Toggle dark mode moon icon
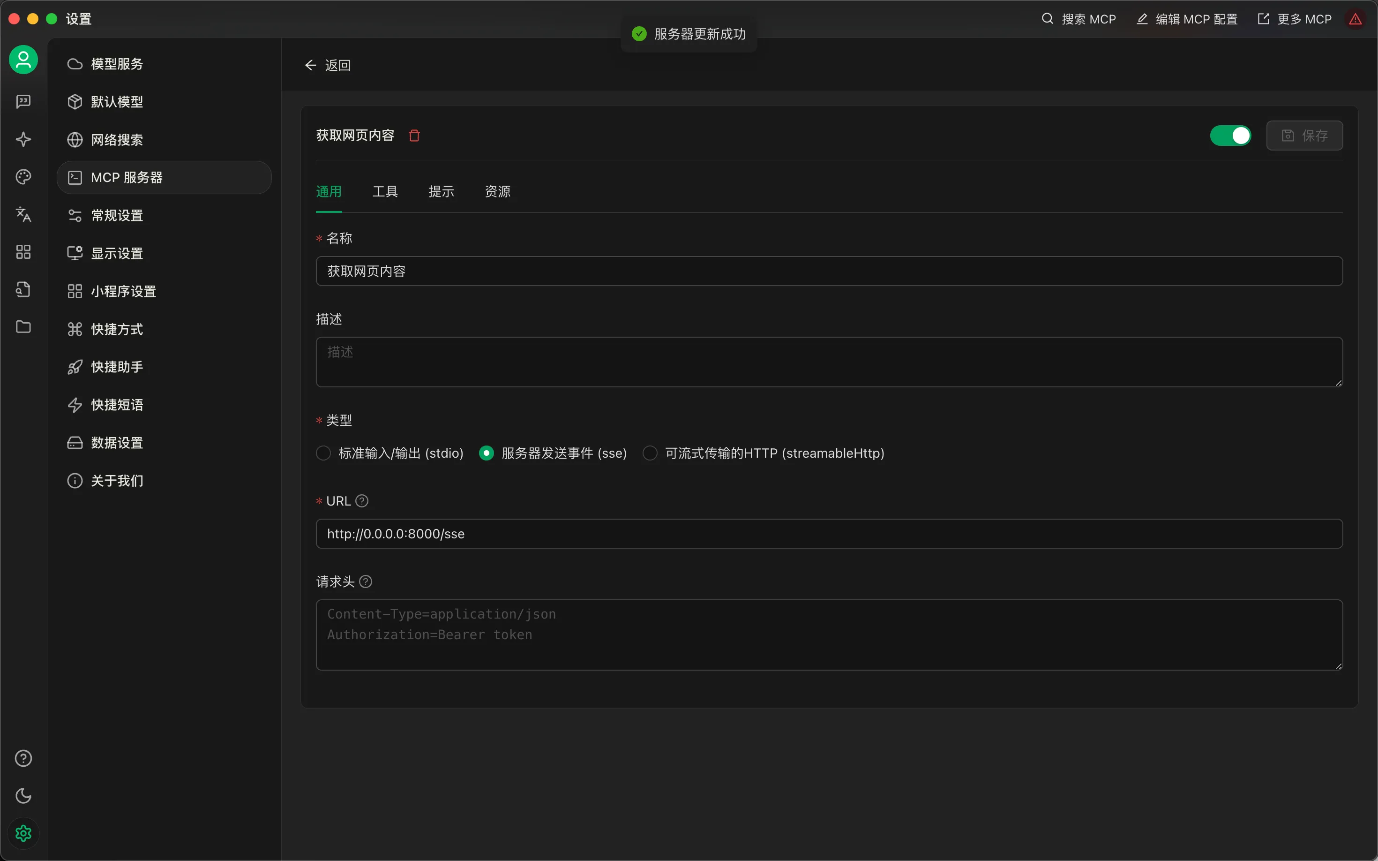 (23, 795)
